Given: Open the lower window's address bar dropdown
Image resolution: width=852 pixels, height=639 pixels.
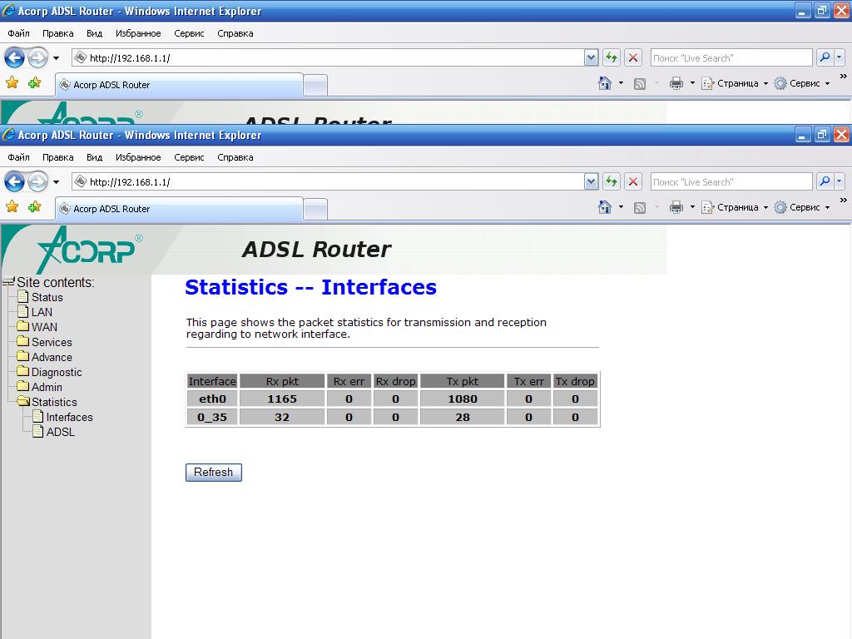Looking at the screenshot, I should tap(591, 181).
